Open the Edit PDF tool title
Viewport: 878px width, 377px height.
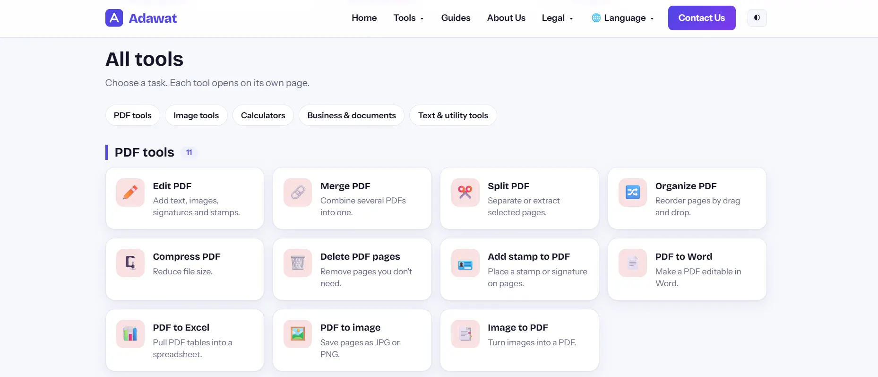click(172, 186)
